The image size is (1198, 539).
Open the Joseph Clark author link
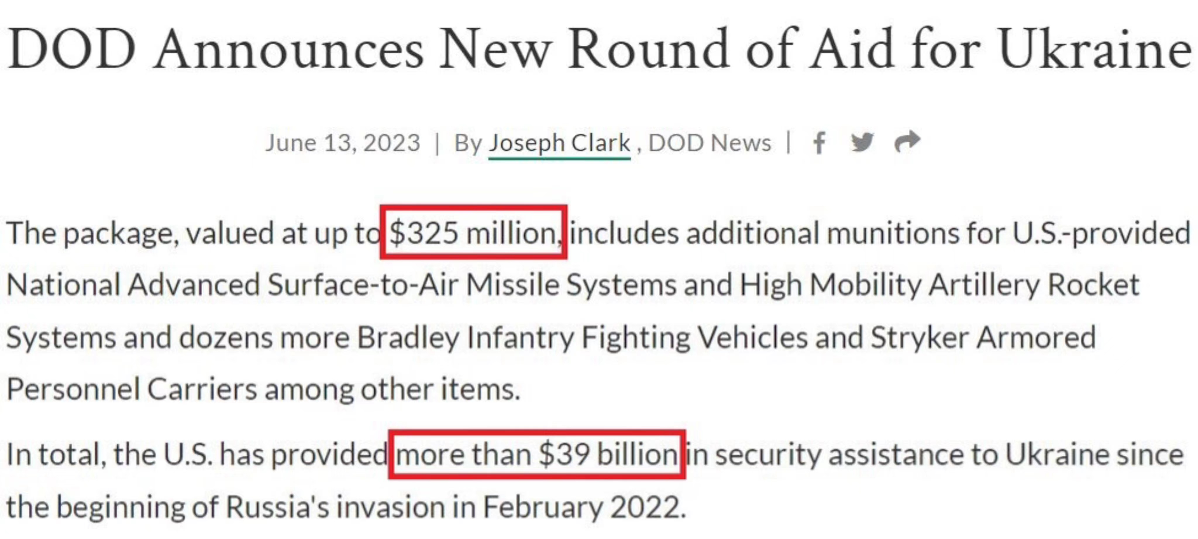tap(559, 143)
